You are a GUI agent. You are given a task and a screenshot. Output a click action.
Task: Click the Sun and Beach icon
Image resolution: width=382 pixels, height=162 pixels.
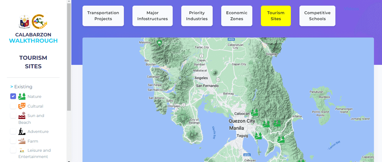(22, 116)
